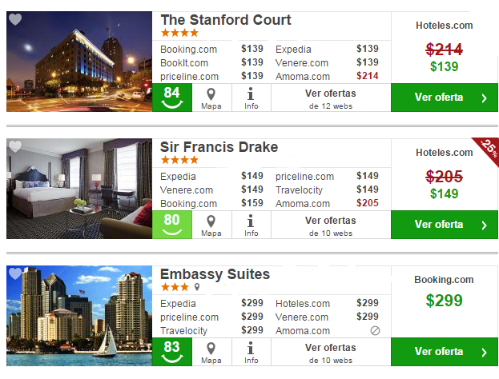Open Mapa pin for Sir Francis Drake

[211, 225]
